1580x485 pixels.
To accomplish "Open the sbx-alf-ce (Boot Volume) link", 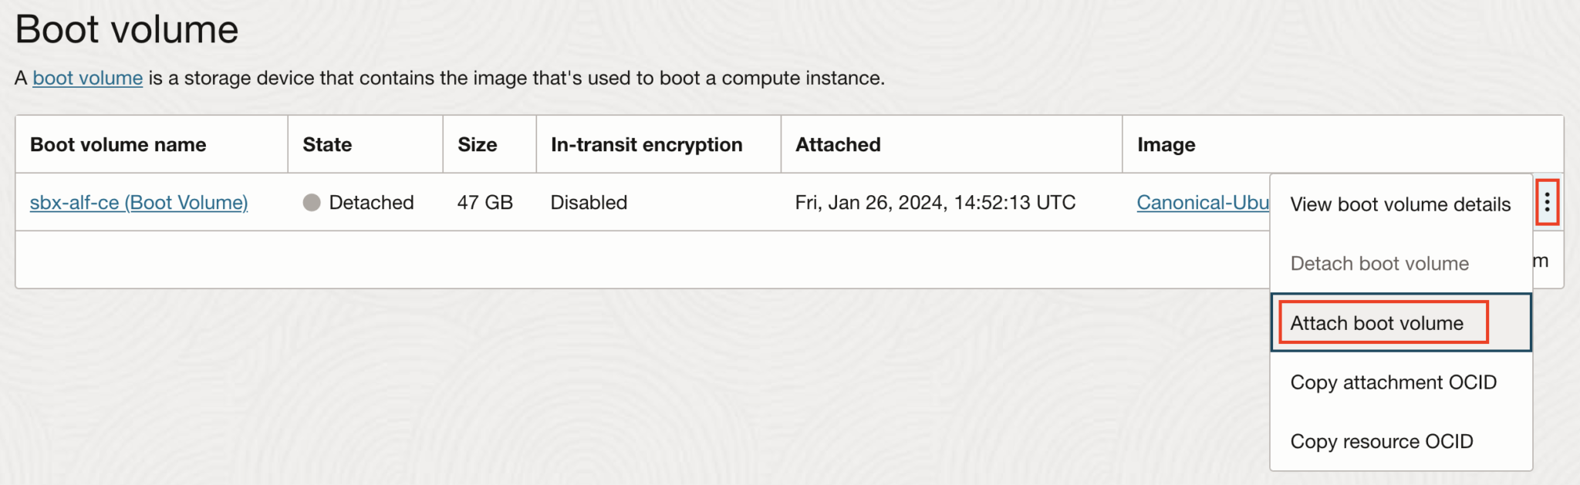I will click(x=139, y=203).
